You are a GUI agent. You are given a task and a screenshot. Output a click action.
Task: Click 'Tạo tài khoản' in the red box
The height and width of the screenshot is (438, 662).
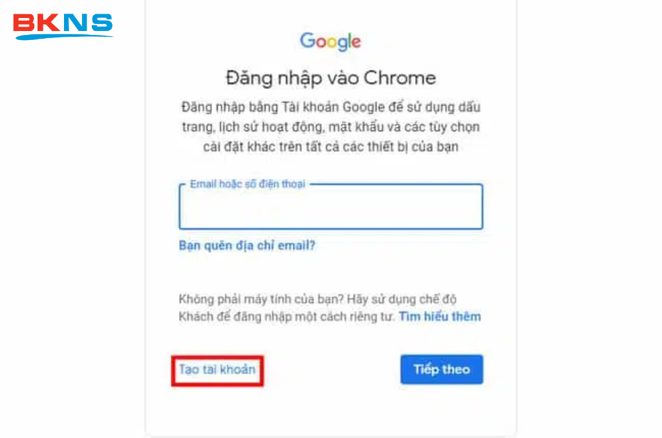[x=217, y=370]
